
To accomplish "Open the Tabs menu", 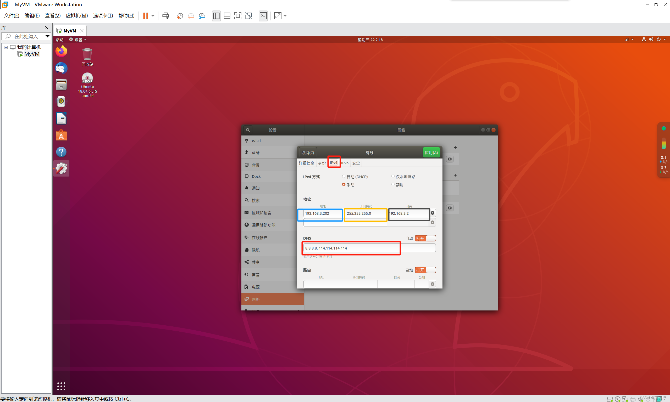I will 103,16.
